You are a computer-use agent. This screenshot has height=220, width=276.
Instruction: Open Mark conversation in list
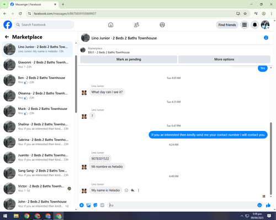coord(38,111)
